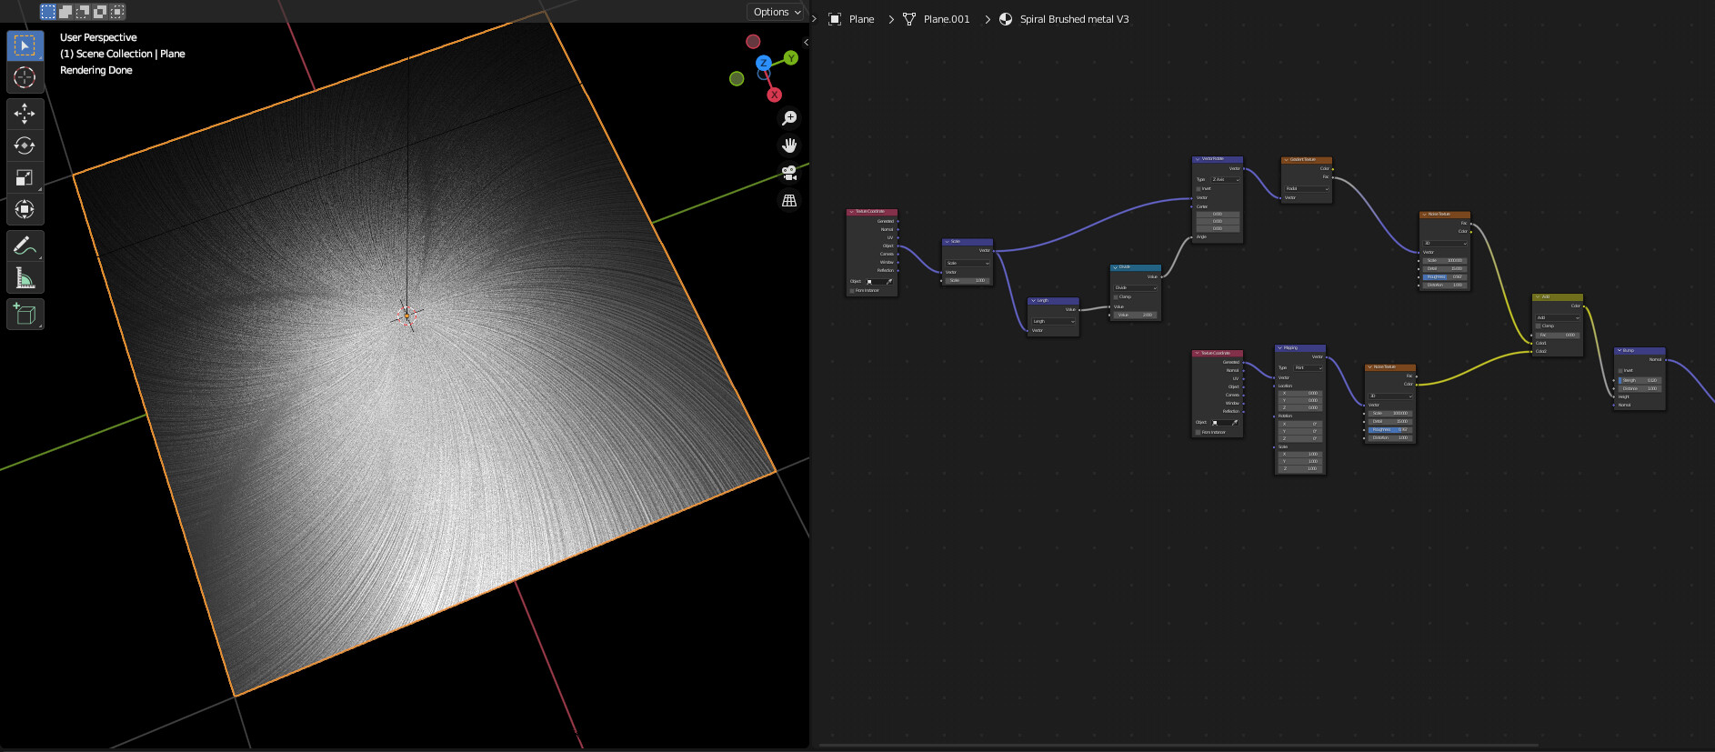
Task: Click the blue Z axis on the navigation gizmo
Action: tap(764, 63)
